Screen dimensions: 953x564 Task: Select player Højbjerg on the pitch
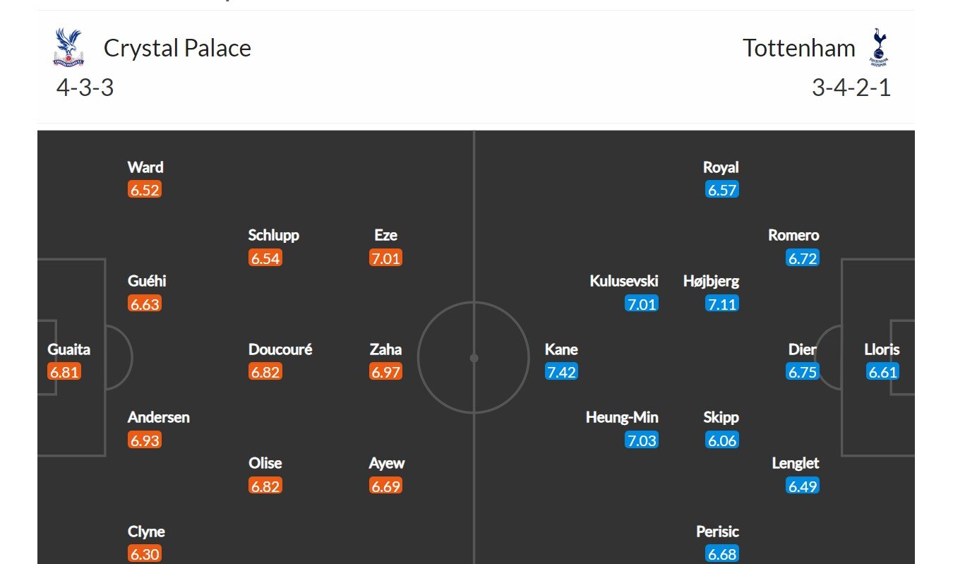coord(711,281)
